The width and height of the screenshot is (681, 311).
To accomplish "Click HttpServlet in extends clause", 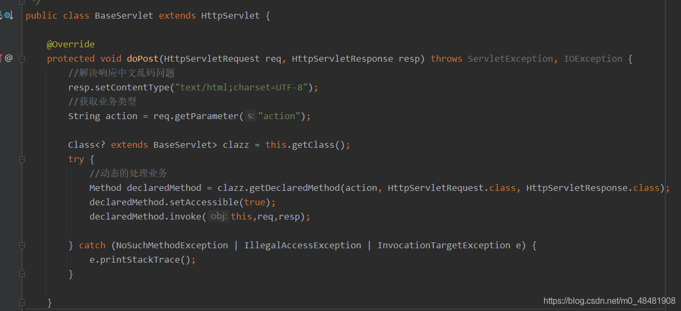I will [230, 15].
